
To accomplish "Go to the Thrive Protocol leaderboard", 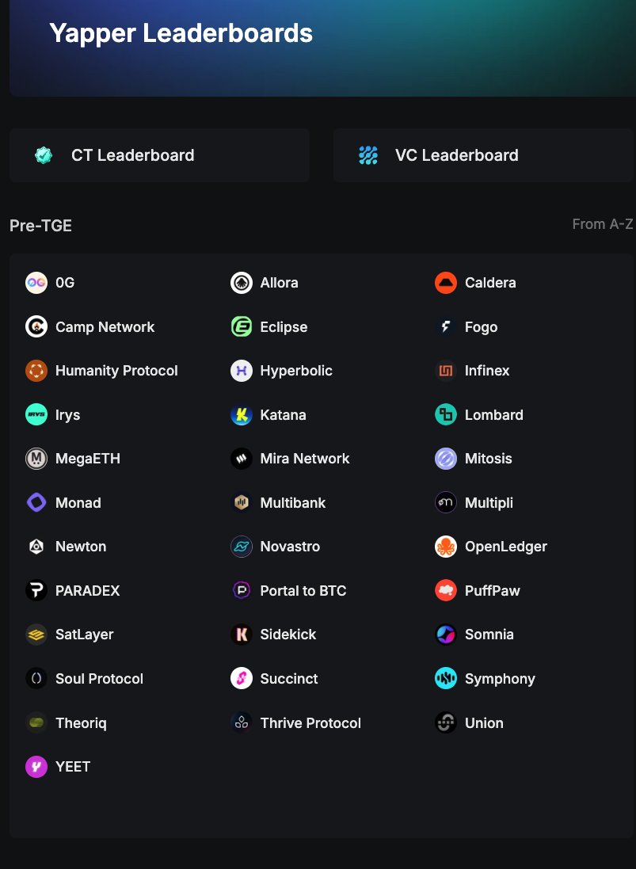I will [310, 723].
